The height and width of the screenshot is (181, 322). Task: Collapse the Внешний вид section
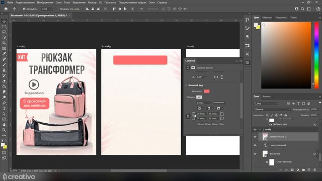tap(186, 85)
